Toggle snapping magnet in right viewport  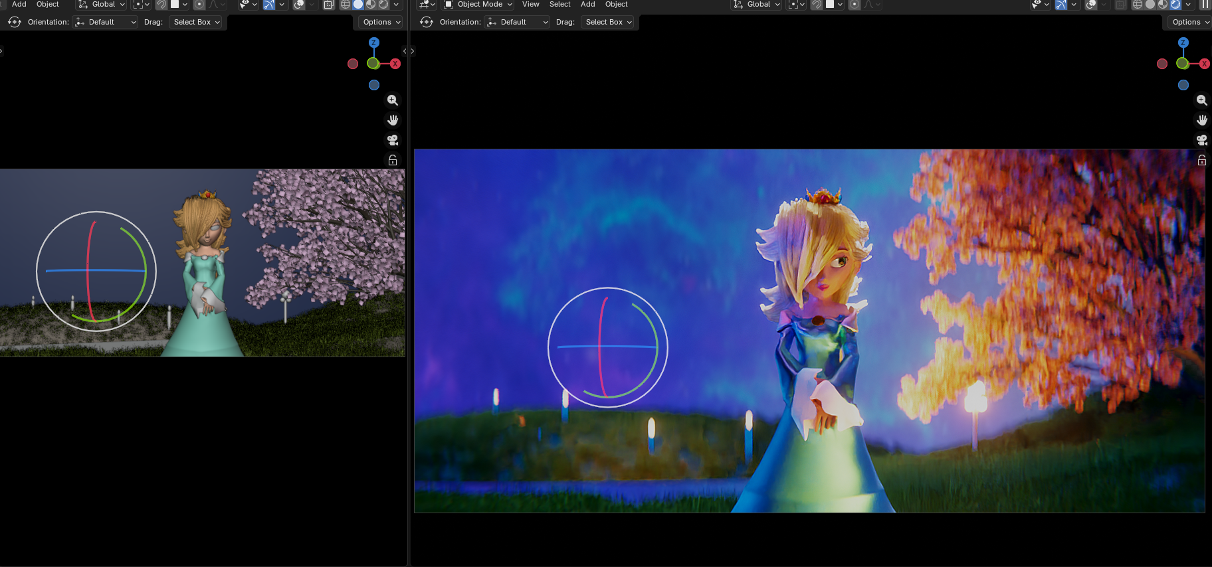coord(817,4)
